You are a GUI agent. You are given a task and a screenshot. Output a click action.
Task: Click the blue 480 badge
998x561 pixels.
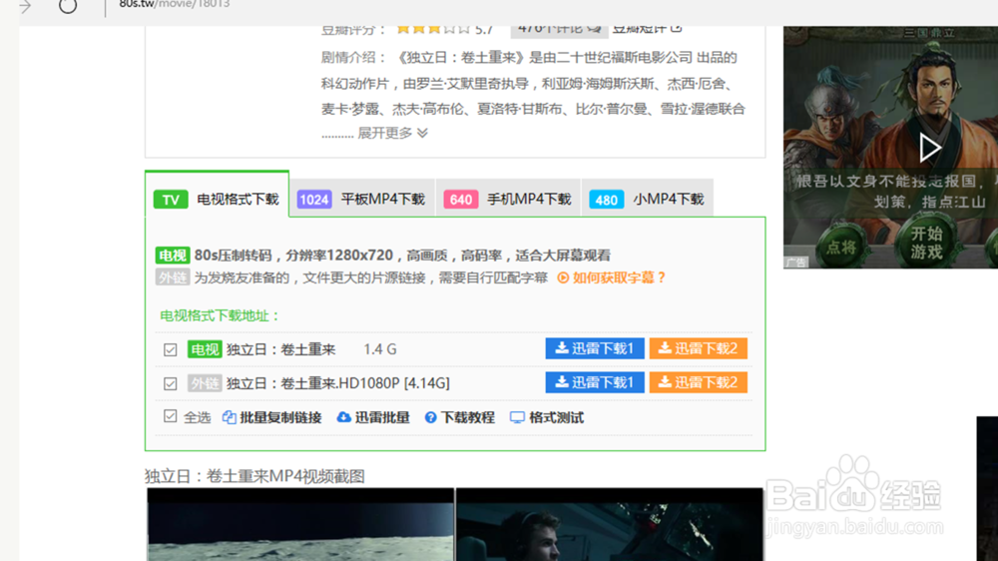pos(606,200)
